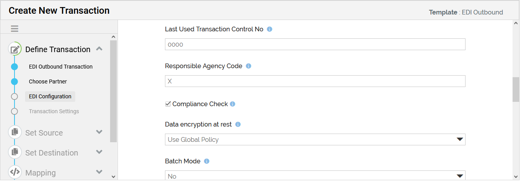Click the hamburger menu icon in sidebar

(x=14, y=29)
